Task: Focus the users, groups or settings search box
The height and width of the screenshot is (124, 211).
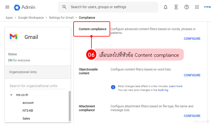Action: point(108,7)
